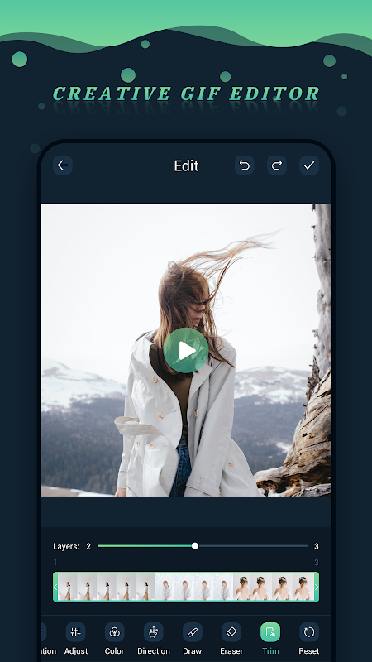This screenshot has width=372, height=662.
Task: Click the redo arrow icon
Action: click(x=277, y=165)
